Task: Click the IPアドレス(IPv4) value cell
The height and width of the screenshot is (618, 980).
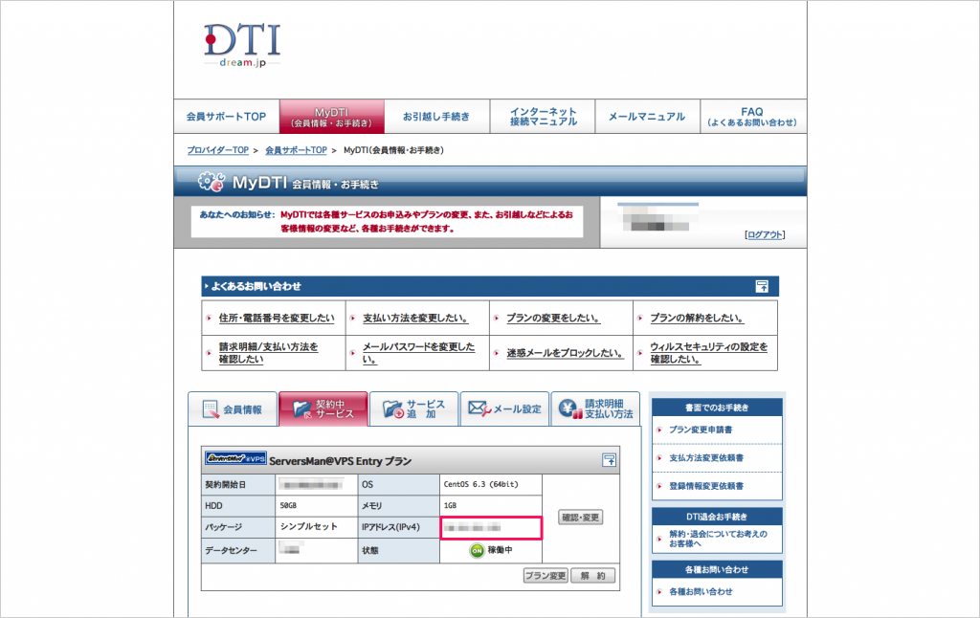Action: pos(491,528)
